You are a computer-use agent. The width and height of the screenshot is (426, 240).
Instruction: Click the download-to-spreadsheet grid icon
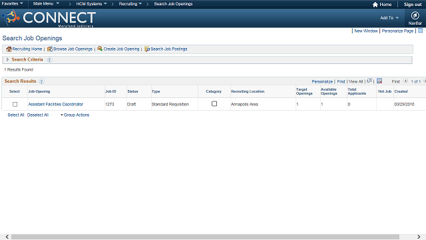379,81
